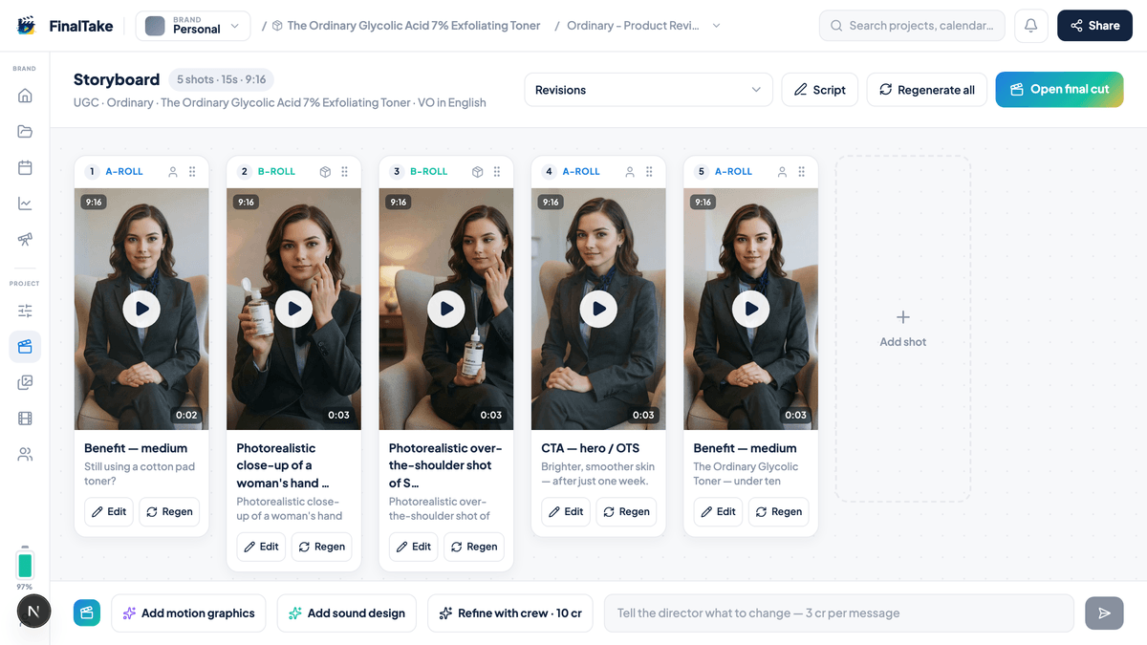Screen dimensions: 1147x645
Task: Click the teal clapperboard icon in bottom bar
Action: pos(87,613)
